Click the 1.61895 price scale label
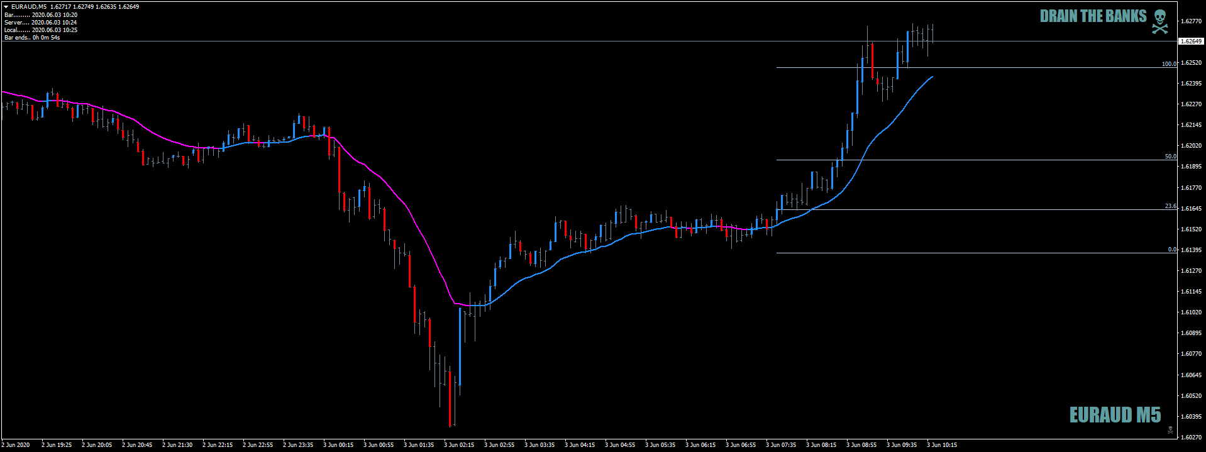Screen dimensions: 1206x452 click(1191, 167)
